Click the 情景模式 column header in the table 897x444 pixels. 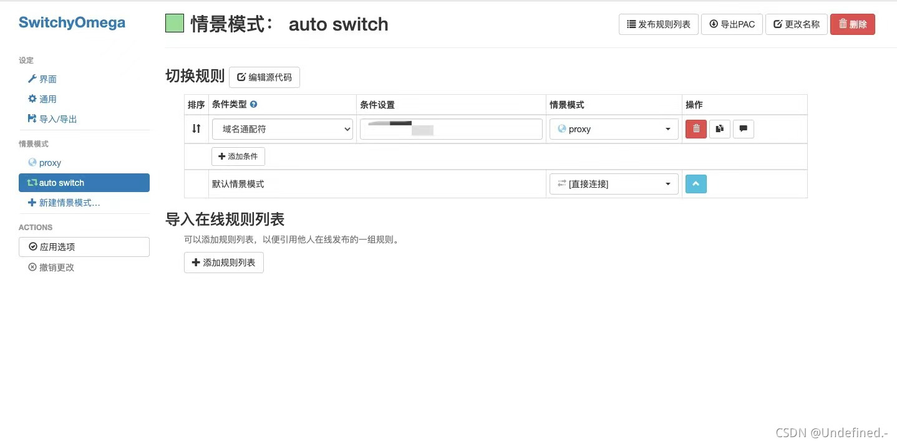tap(567, 105)
